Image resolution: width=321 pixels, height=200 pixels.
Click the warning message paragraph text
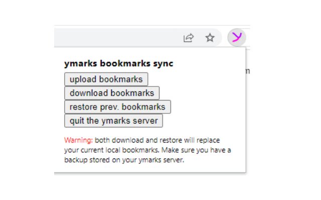(x=147, y=150)
